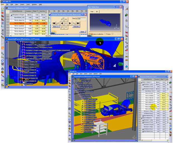Click the green cube assembly icon on right toolbar
Image resolution: width=173 pixels, height=143 pixels.
(x=126, y=15)
